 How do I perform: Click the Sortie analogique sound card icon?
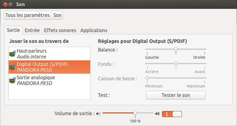(x=13, y=80)
